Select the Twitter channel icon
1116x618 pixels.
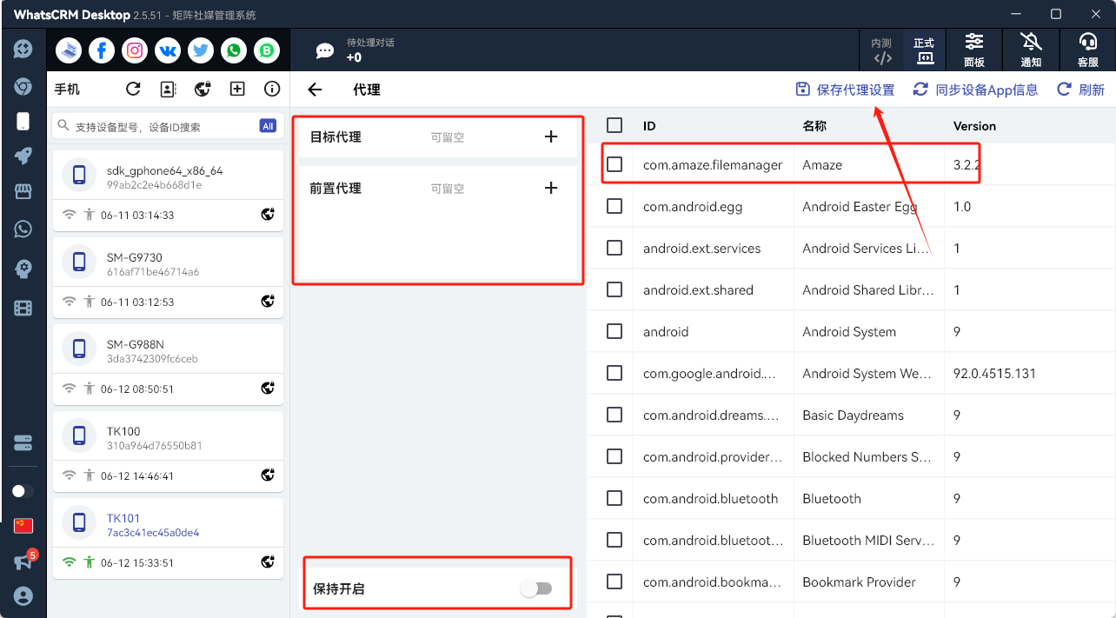click(x=201, y=50)
